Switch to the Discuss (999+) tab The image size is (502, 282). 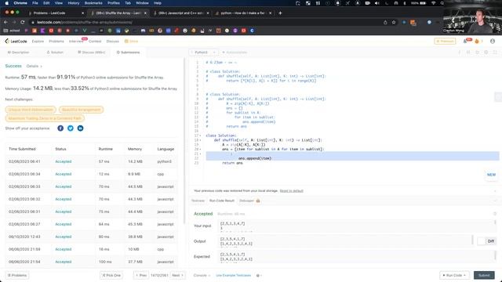(92, 52)
